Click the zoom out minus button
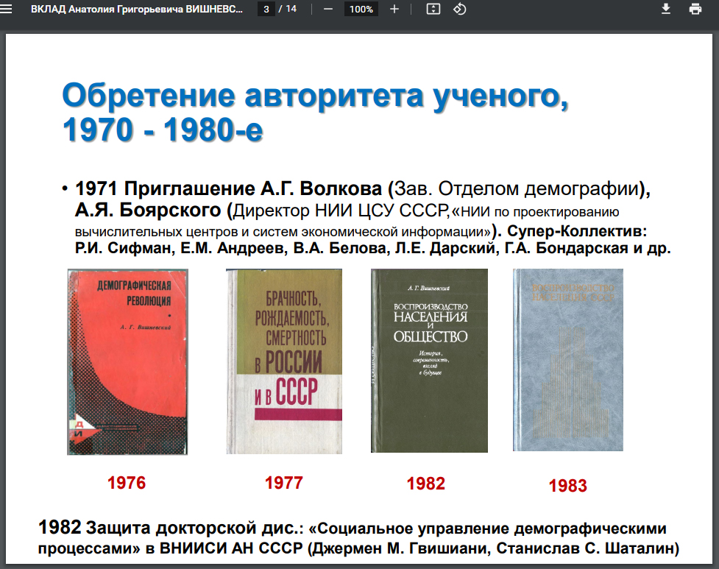 click(328, 10)
